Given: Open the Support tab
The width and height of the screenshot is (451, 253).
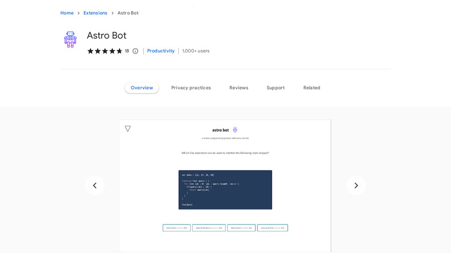Looking at the screenshot, I should click(x=275, y=88).
